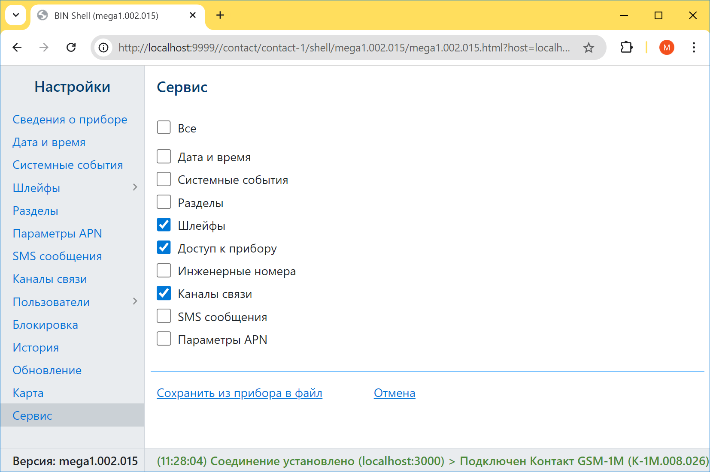Enable the Все checkbox

[164, 127]
